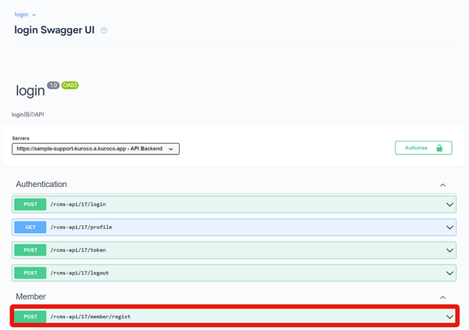Click POST badge of the login endpoint
Viewport: 469px width, 330px height.
click(x=30, y=204)
